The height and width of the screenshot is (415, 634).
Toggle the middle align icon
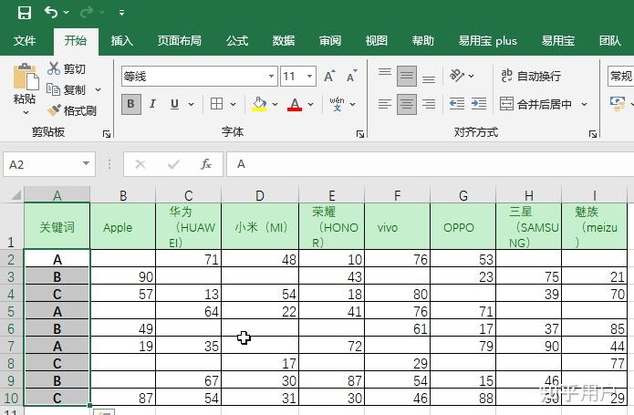(407, 76)
